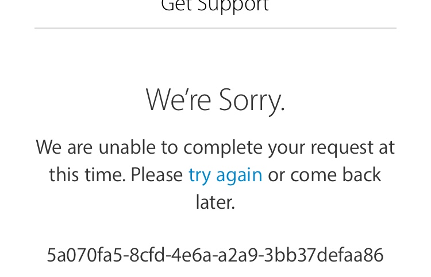431x277 pixels.
Task: Click the word "later." in the message
Action: [215, 202]
